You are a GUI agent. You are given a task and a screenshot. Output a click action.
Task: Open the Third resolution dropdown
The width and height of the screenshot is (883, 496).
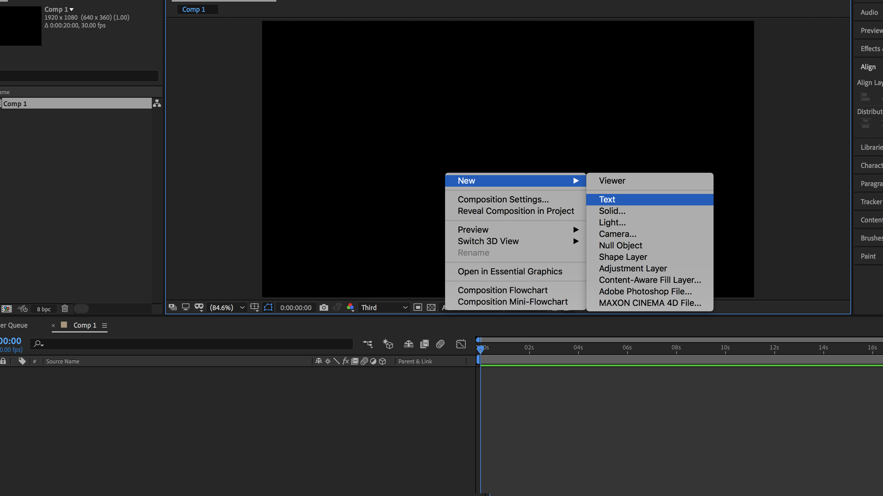384,307
